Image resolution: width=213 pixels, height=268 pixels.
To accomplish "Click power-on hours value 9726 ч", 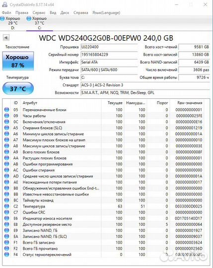I will [194, 77].
